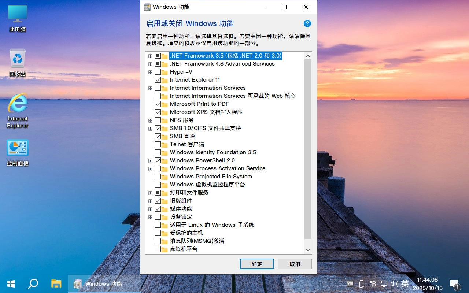Screen dimensions: 469x293
Task: Click the scrollbar down arrow
Action: pos(308,250)
